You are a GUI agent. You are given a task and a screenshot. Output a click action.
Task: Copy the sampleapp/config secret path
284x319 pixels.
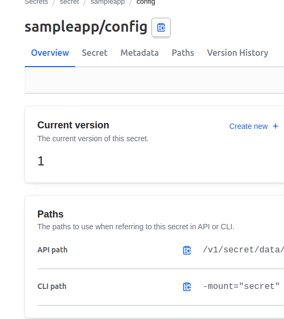[x=161, y=27]
